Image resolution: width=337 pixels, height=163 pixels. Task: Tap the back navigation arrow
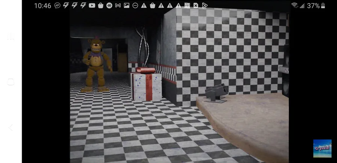point(10,128)
